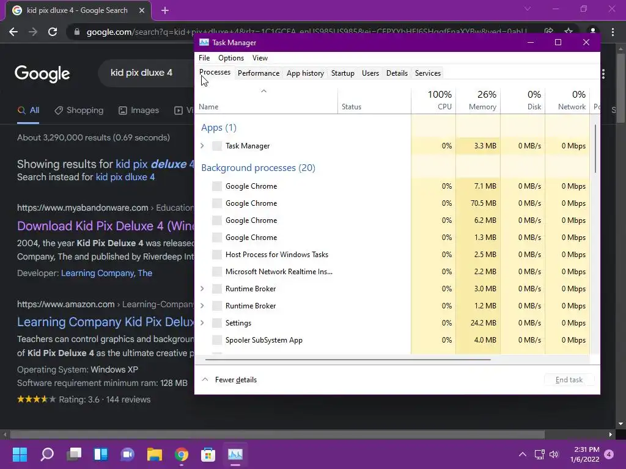Click the End task button
626x469 pixels.
tap(569, 380)
